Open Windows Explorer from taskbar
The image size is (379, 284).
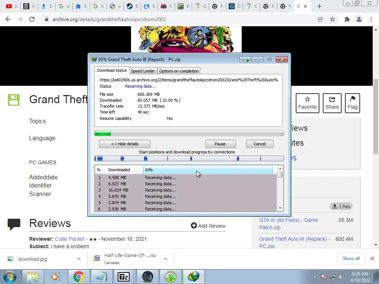tap(33, 277)
